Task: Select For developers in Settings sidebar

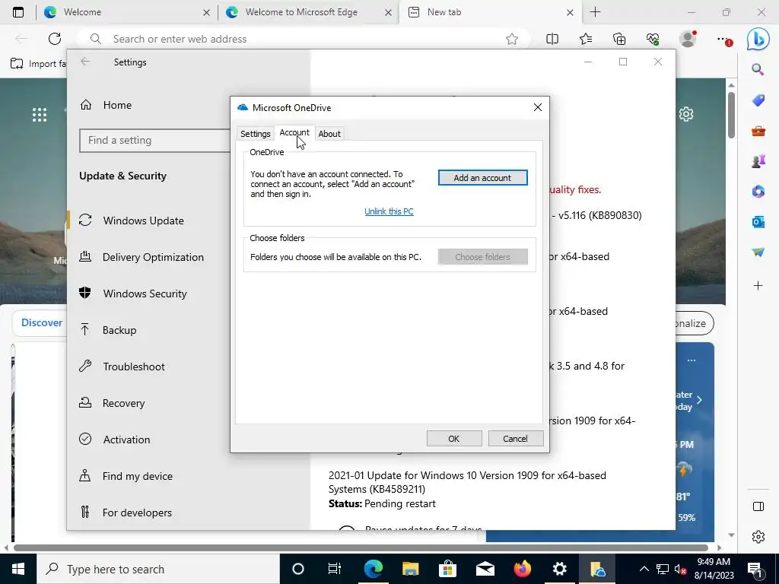Action: pos(137,513)
